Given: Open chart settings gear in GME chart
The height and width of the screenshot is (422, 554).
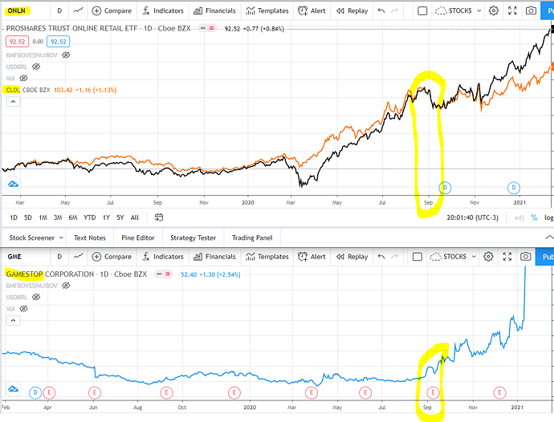Looking at the screenshot, I should click(x=488, y=257).
